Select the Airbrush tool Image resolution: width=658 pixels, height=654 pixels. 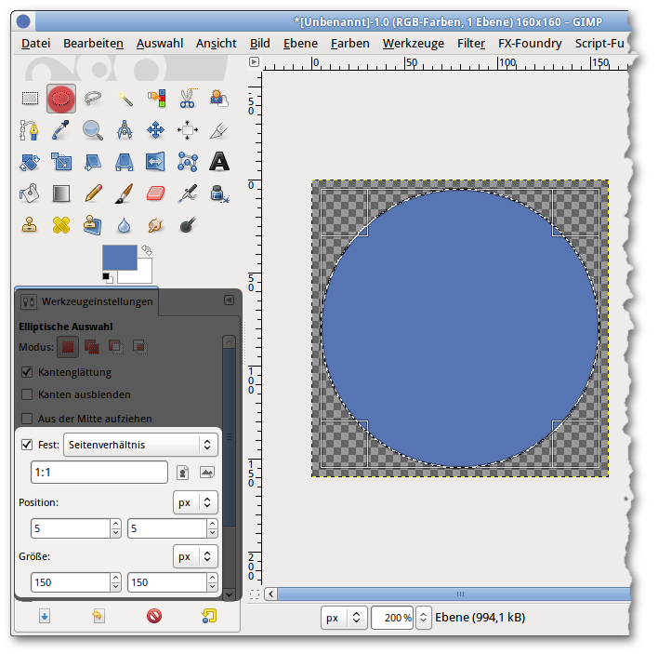pos(188,194)
